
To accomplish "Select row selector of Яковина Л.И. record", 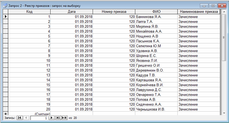I will [6, 60].
